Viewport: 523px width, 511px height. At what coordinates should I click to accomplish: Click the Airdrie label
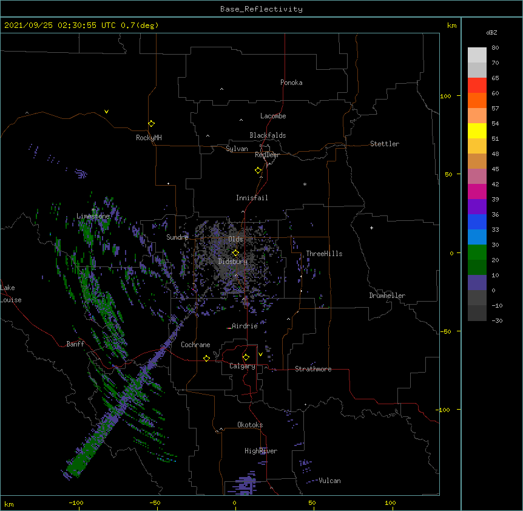click(x=245, y=326)
